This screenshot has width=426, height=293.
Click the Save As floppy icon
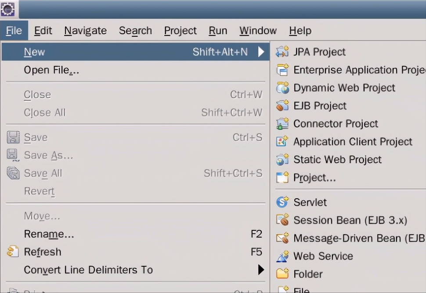12,155
